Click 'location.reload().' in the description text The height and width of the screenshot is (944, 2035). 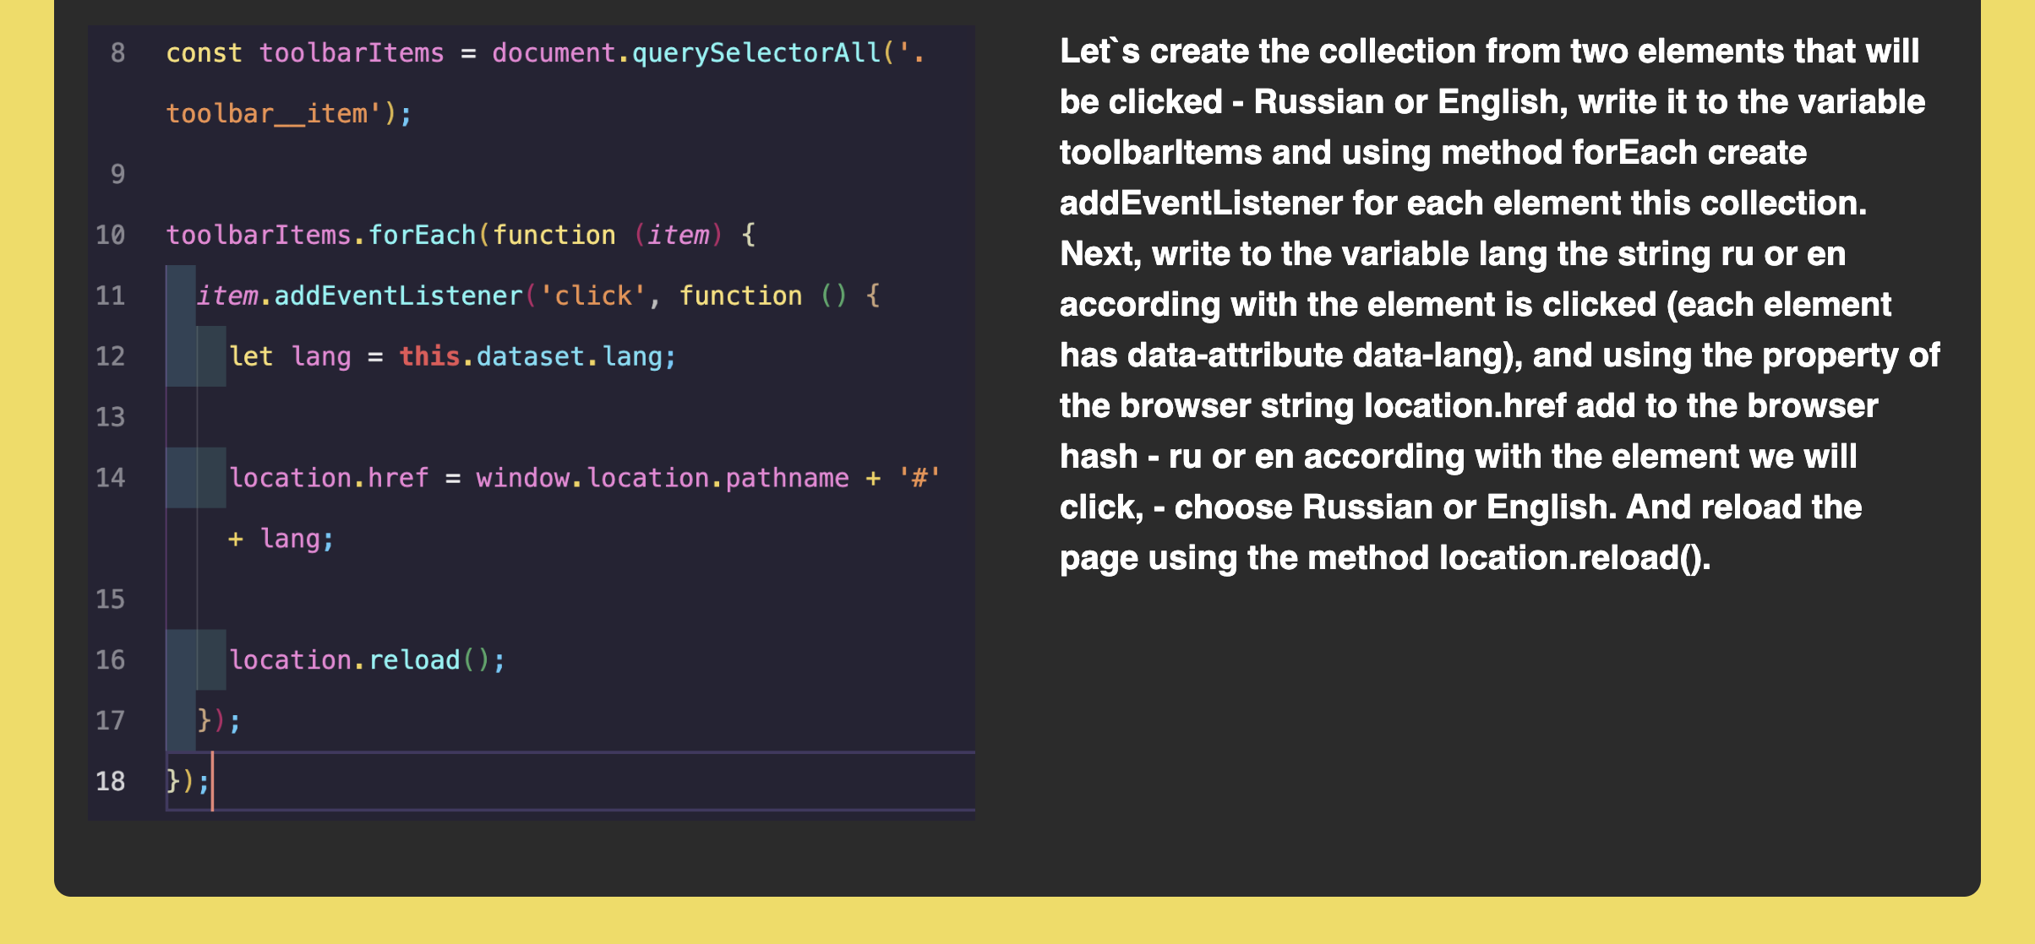point(1574,558)
